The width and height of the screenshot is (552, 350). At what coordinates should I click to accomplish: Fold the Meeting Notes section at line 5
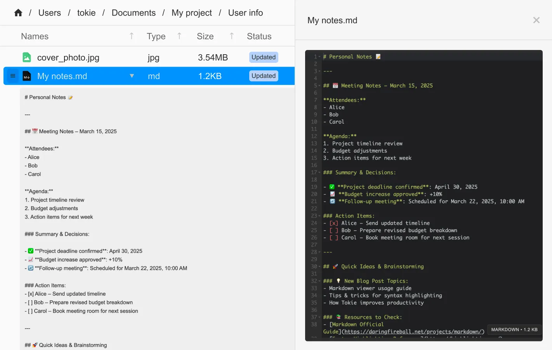coord(319,86)
